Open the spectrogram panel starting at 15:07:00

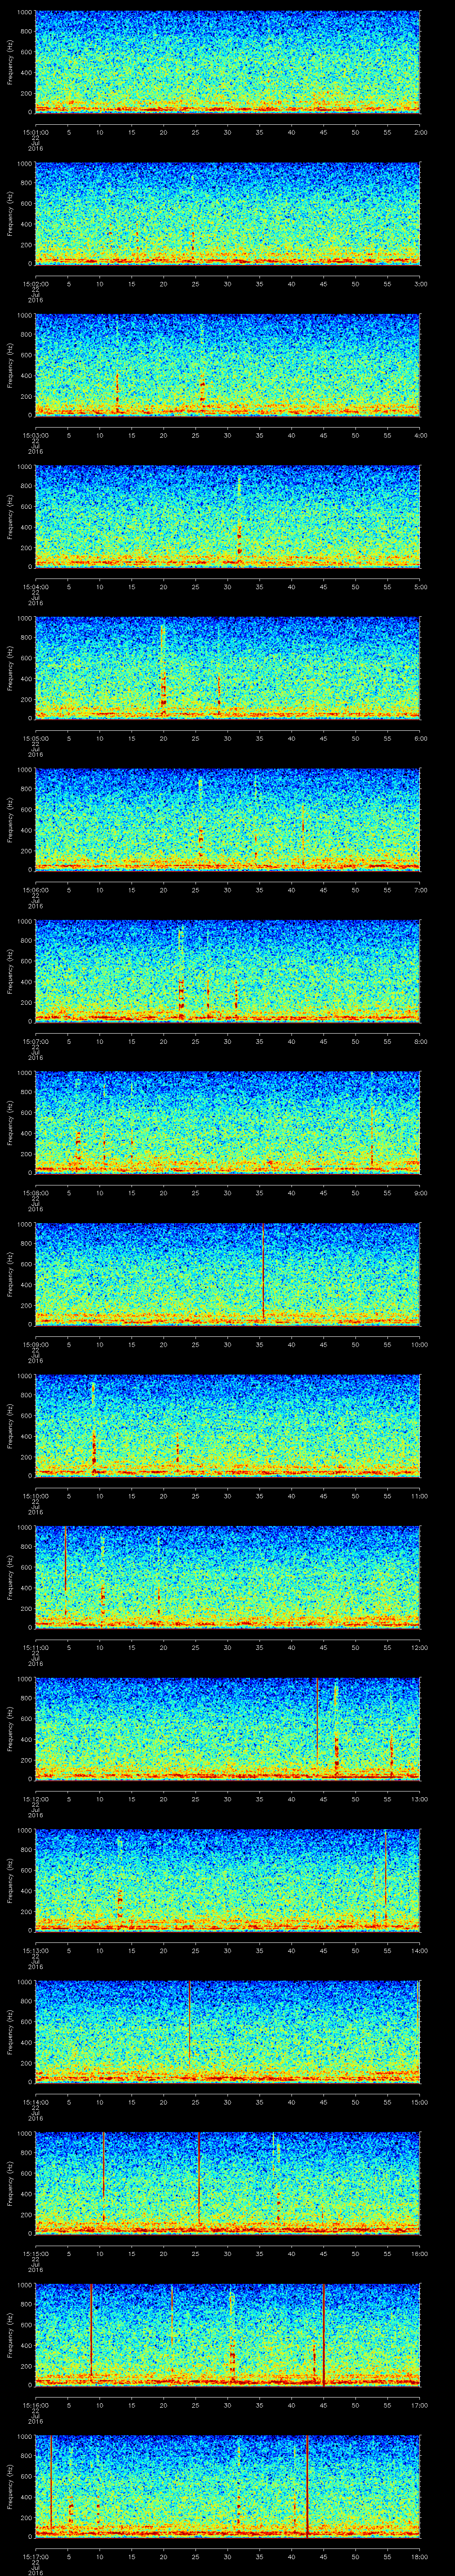[x=227, y=970]
